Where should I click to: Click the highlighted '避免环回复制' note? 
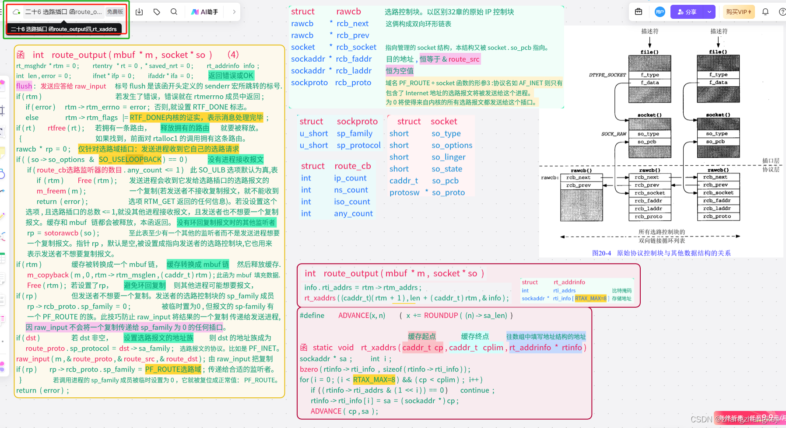coord(145,285)
